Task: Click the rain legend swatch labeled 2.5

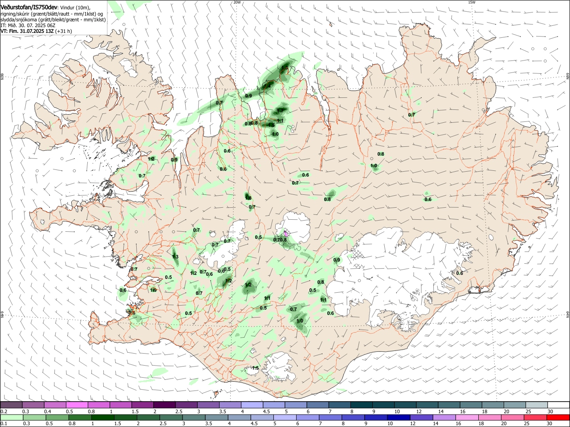Action: [171, 418]
